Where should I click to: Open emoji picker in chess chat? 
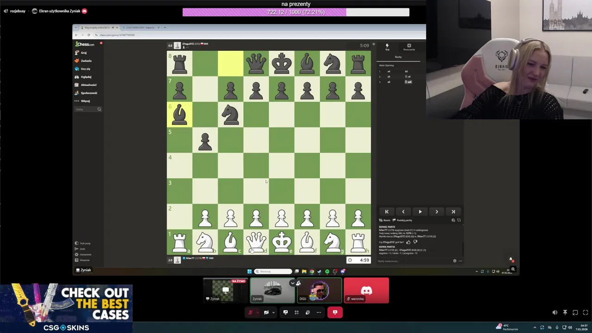click(455, 261)
